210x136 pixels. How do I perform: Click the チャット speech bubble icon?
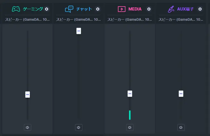[x=69, y=9]
